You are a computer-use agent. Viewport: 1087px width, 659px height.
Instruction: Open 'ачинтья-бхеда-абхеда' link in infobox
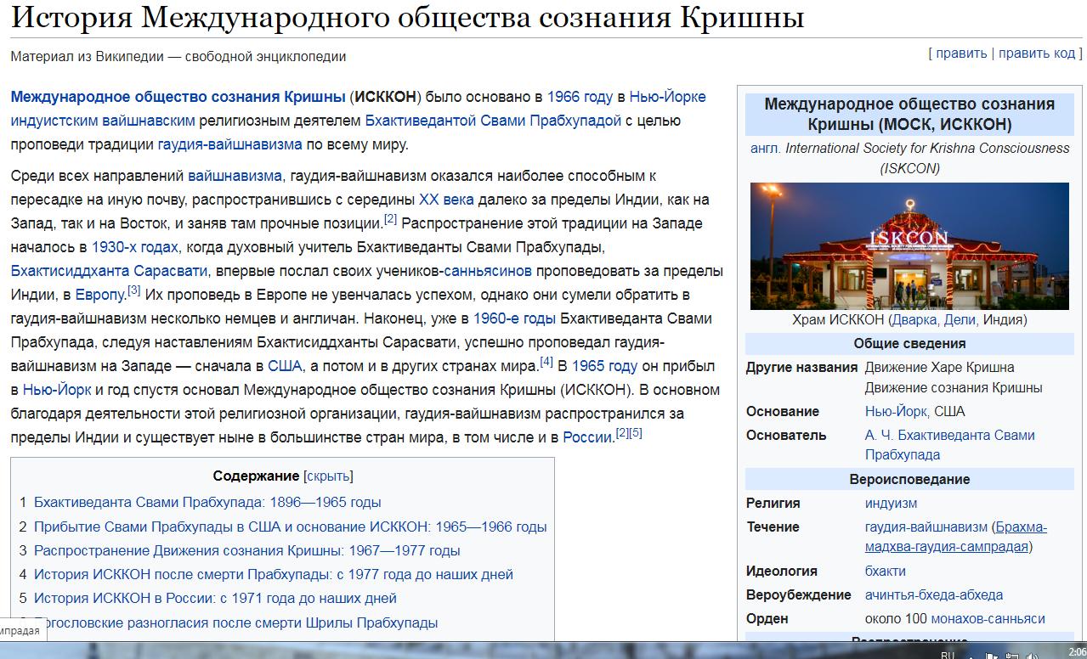coord(933,594)
